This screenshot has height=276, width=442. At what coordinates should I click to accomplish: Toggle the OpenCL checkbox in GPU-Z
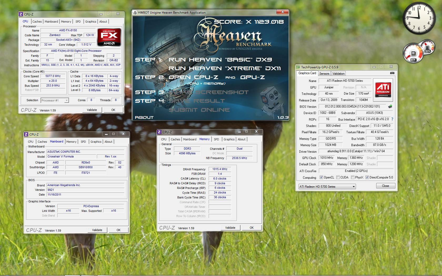point(321,177)
